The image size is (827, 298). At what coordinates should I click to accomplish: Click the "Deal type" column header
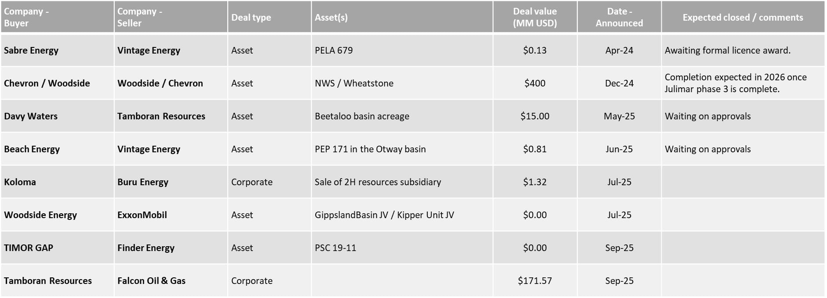[251, 18]
